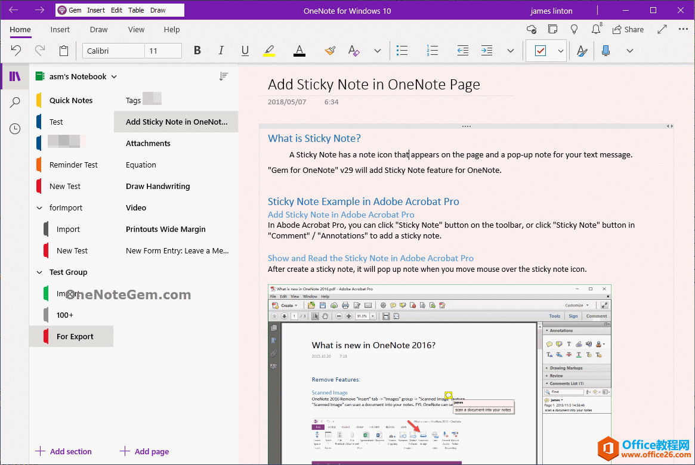Toggle Underline formatting
The width and height of the screenshot is (695, 465).
245,51
